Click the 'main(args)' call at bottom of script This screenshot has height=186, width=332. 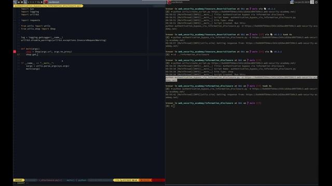tap(33, 69)
